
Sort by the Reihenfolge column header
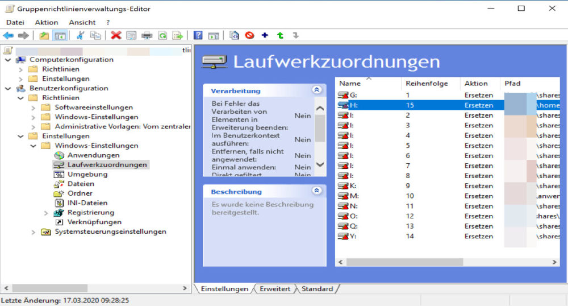pos(427,83)
